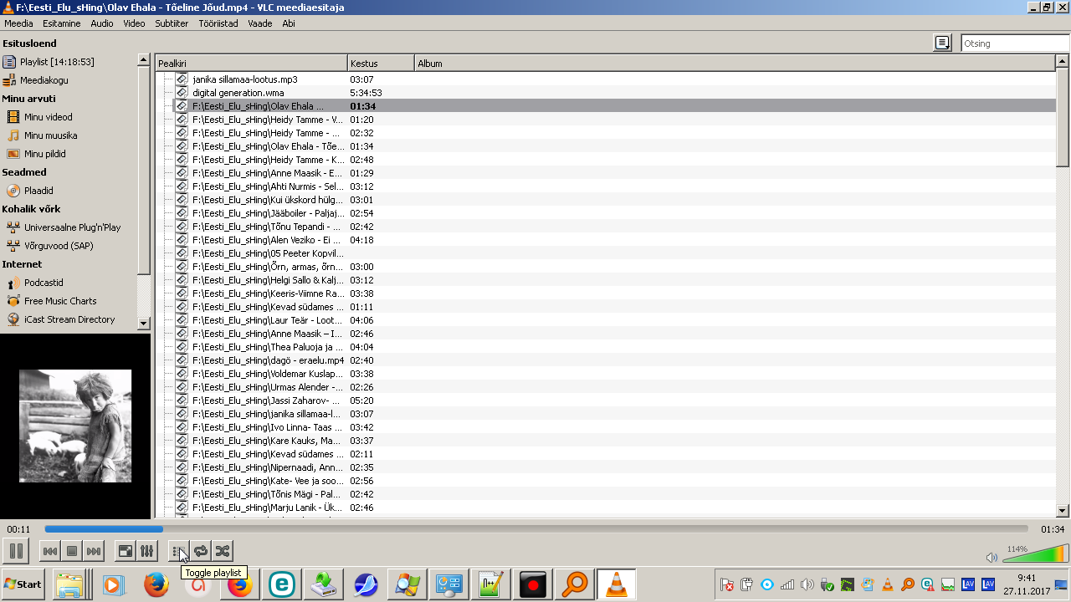
Task: Set volume on the green volume slider
Action: coord(1034,554)
